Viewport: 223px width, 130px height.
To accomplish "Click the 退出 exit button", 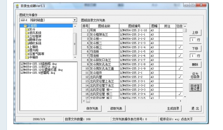I will click(195, 108).
